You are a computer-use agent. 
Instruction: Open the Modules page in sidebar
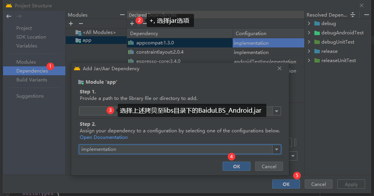26,62
